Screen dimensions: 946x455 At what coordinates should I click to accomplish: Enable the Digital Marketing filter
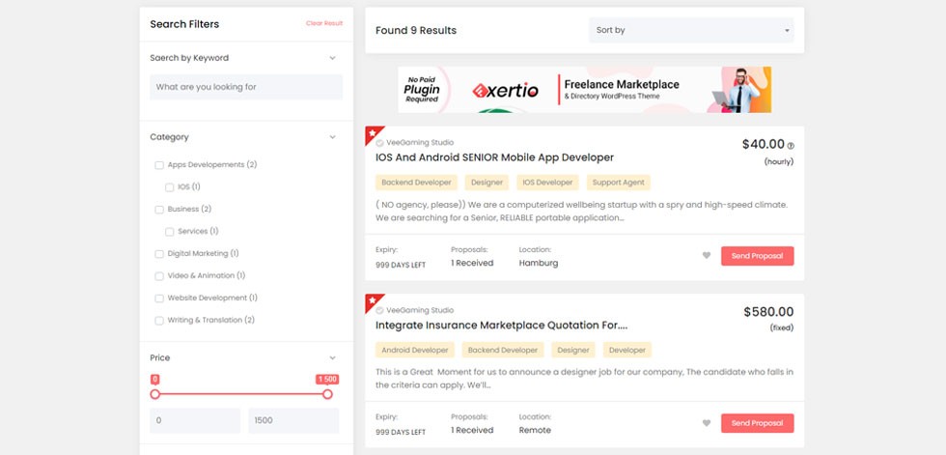point(159,254)
